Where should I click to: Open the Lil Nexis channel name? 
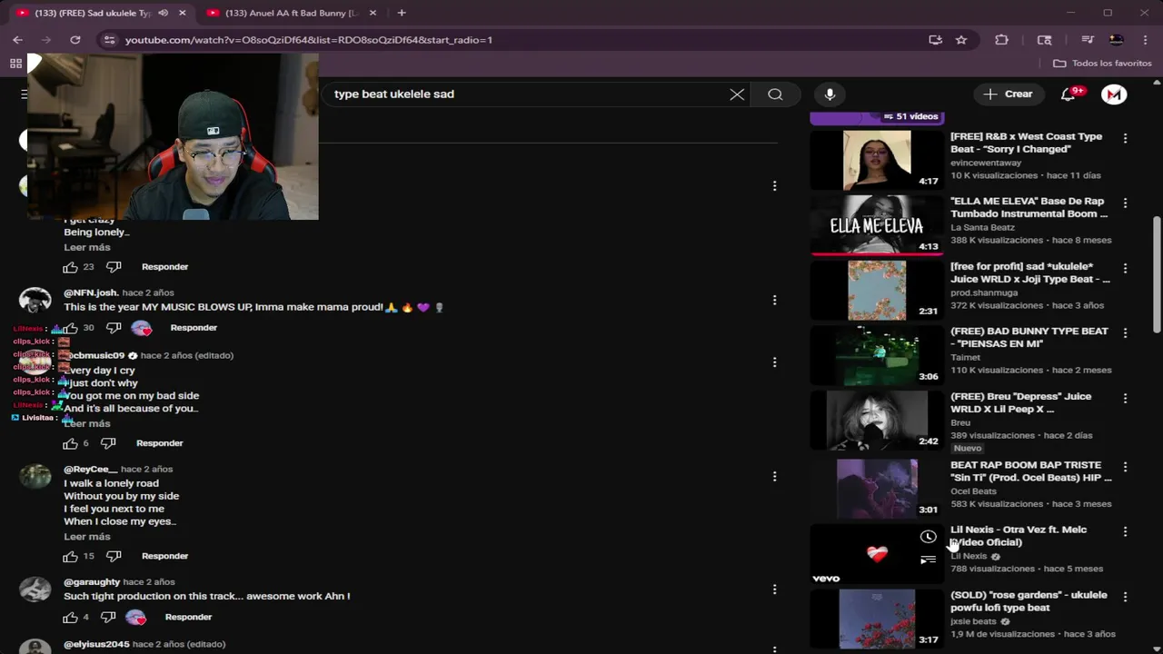(969, 556)
